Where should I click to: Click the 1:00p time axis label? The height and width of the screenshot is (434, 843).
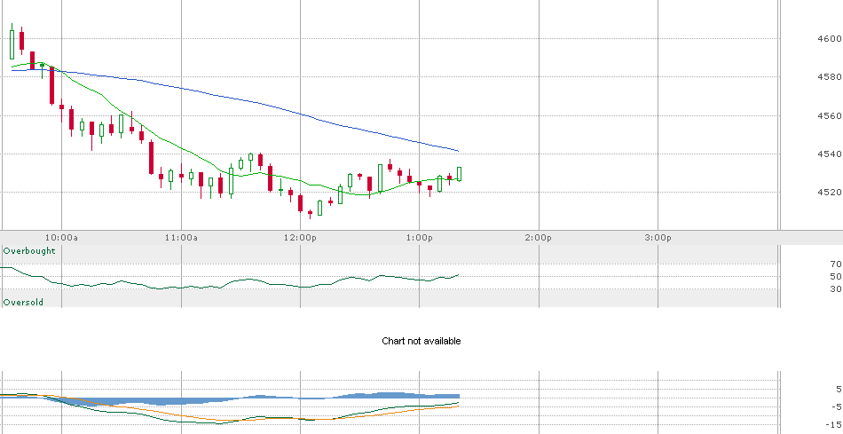point(420,238)
